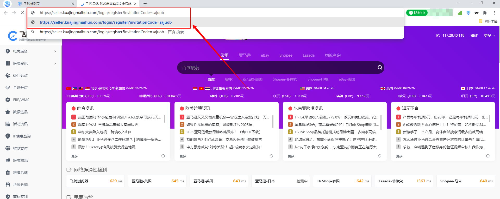Viewport: 500px width, 199px height.
Task: Open a new browser tab
Action: point(145,4)
